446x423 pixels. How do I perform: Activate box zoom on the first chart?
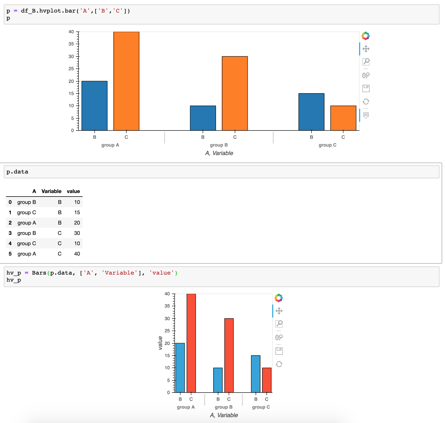[x=366, y=62]
